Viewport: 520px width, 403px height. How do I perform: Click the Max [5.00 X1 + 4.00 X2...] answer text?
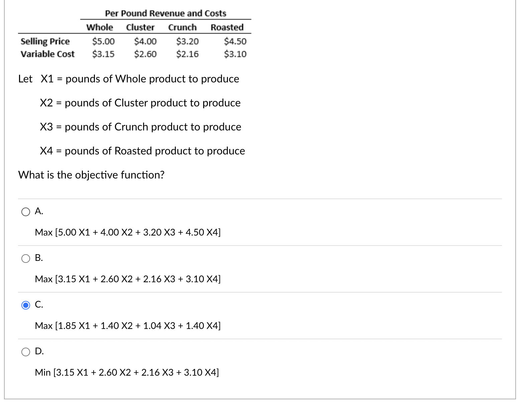coord(128,232)
